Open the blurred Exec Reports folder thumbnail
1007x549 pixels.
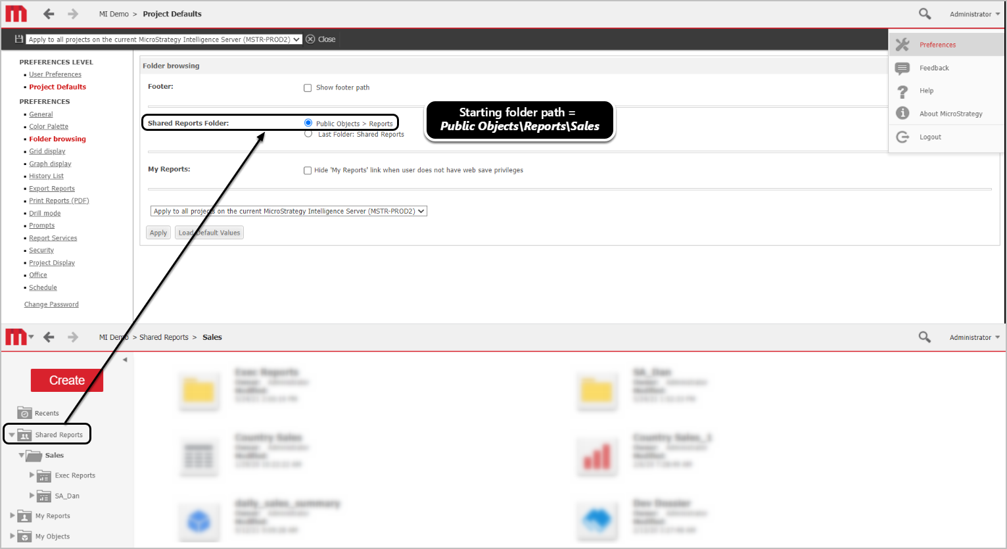(x=199, y=390)
